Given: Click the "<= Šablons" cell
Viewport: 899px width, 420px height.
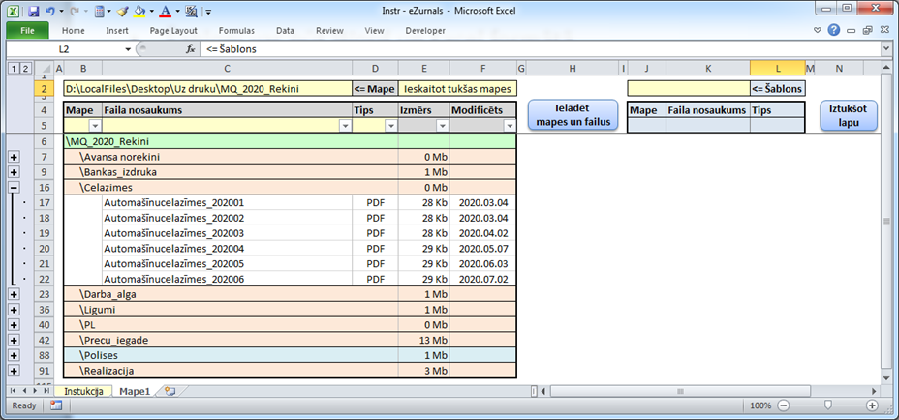Looking at the screenshot, I should [x=778, y=89].
